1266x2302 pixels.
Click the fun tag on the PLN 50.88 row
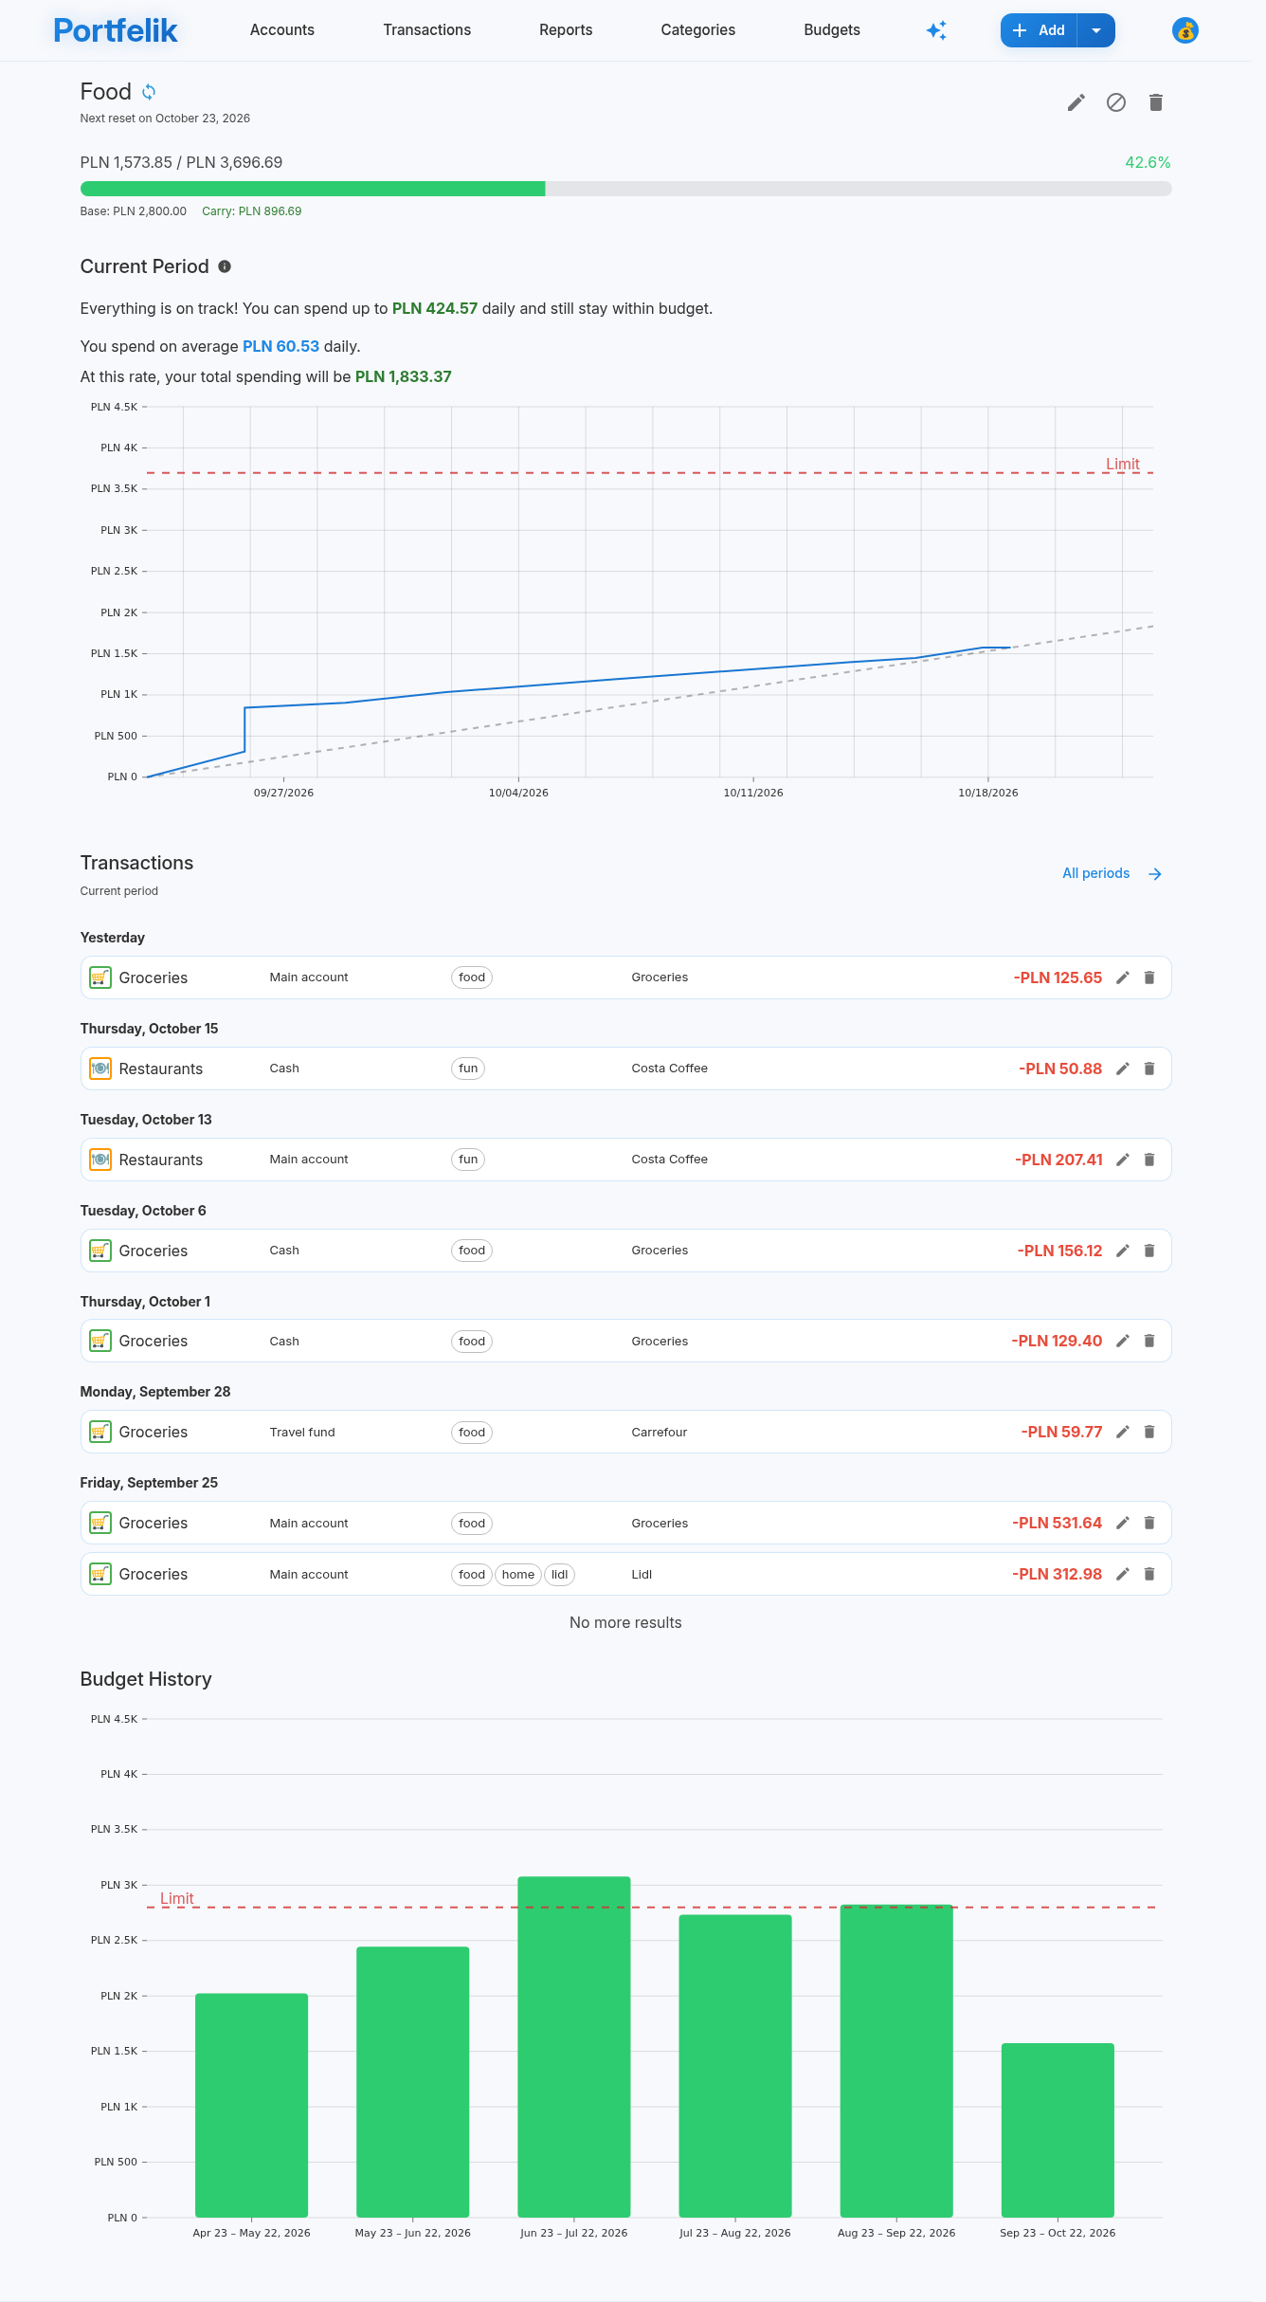click(468, 1069)
